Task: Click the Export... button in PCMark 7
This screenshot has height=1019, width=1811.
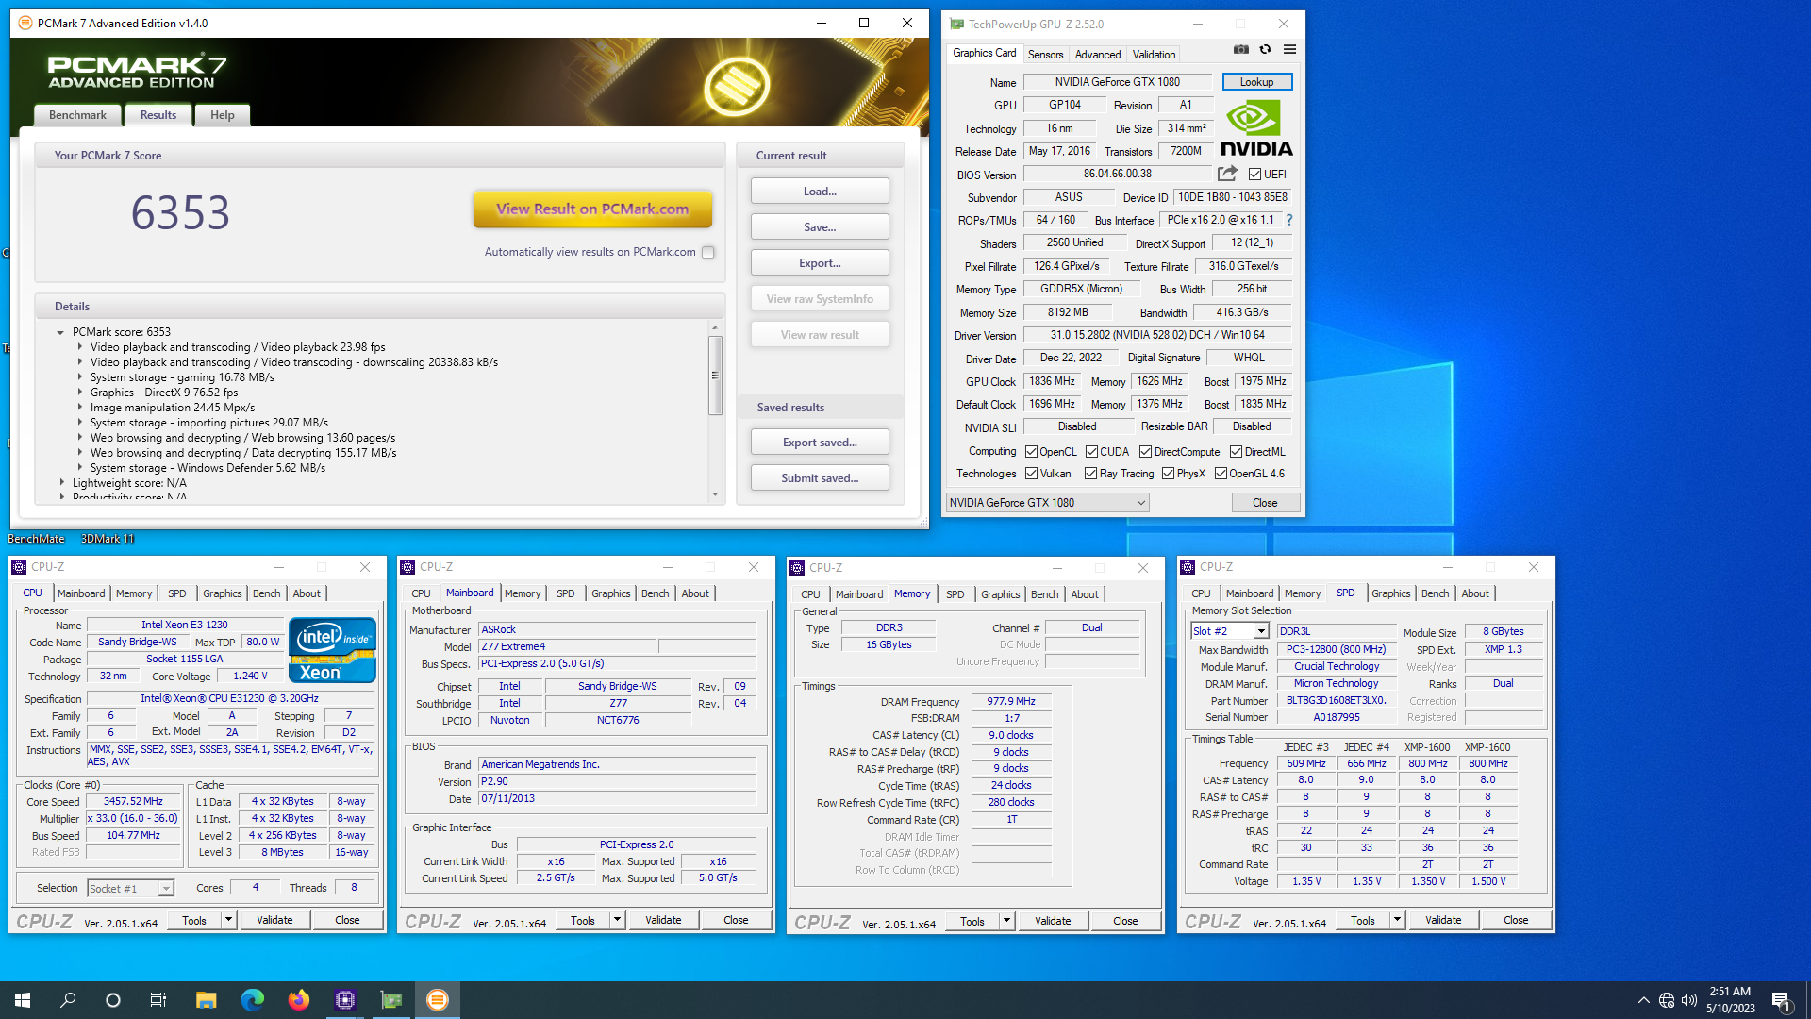Action: [820, 262]
